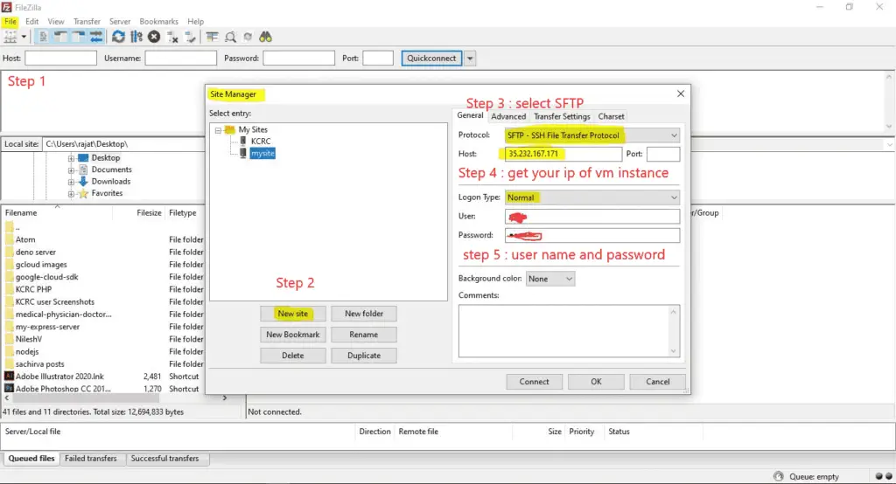Click the Delete button
Screen dimensions: 896x484
coord(293,355)
